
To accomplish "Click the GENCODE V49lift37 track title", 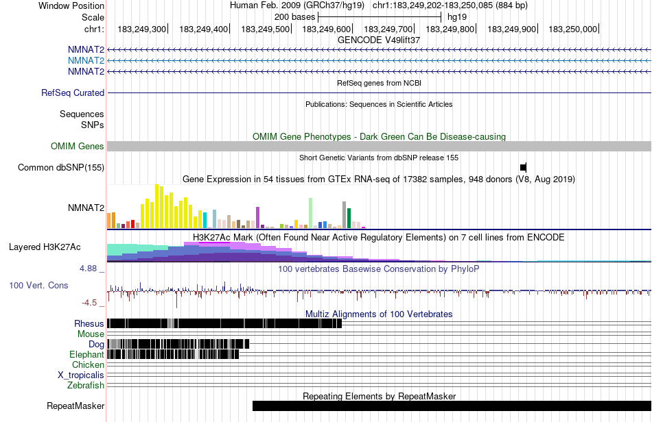I will (379, 40).
